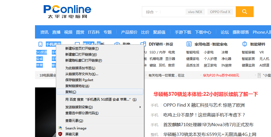Choose 新建隐私窗口打开链接(P) menu entry

[100, 60]
